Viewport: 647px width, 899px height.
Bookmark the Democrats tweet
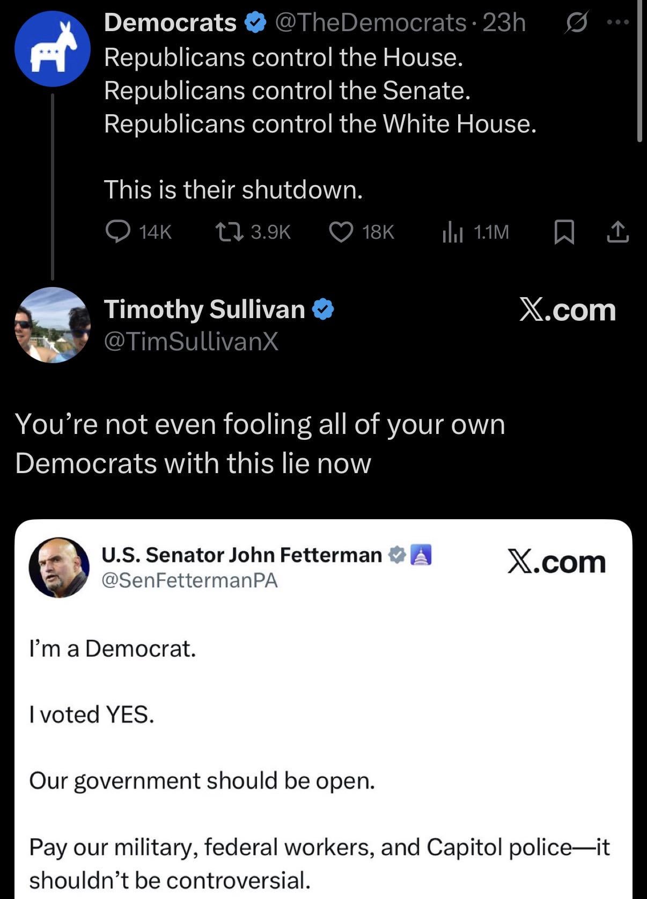tap(564, 232)
